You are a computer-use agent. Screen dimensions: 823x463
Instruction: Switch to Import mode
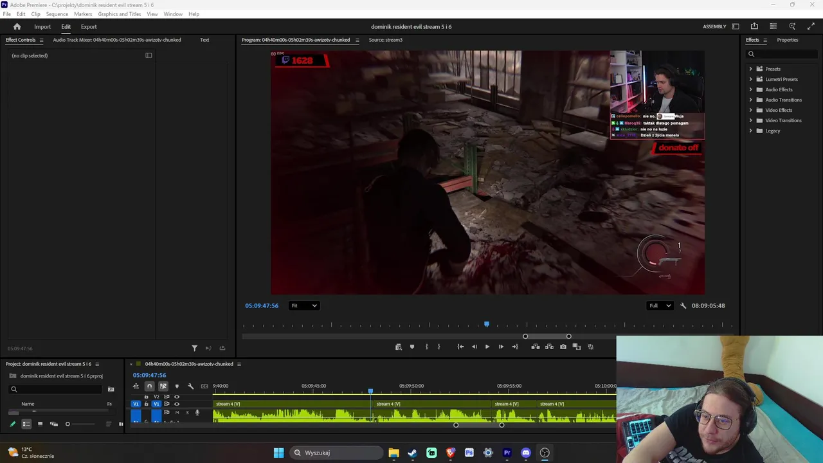(42, 26)
